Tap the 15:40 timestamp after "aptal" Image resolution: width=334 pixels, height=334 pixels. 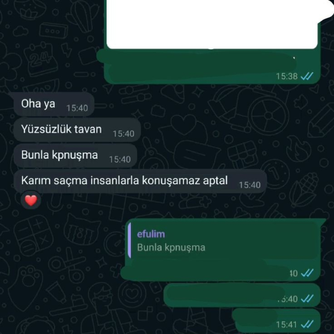(250, 185)
